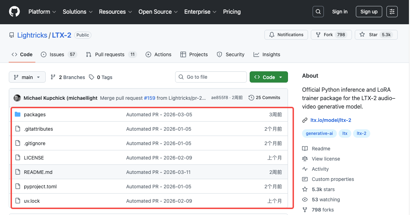Viewport: 410px width, 215px height.
Task: Open the LTX-2 repository name link
Action: 62,35
